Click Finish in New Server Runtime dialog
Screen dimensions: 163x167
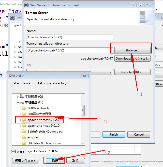114,134
